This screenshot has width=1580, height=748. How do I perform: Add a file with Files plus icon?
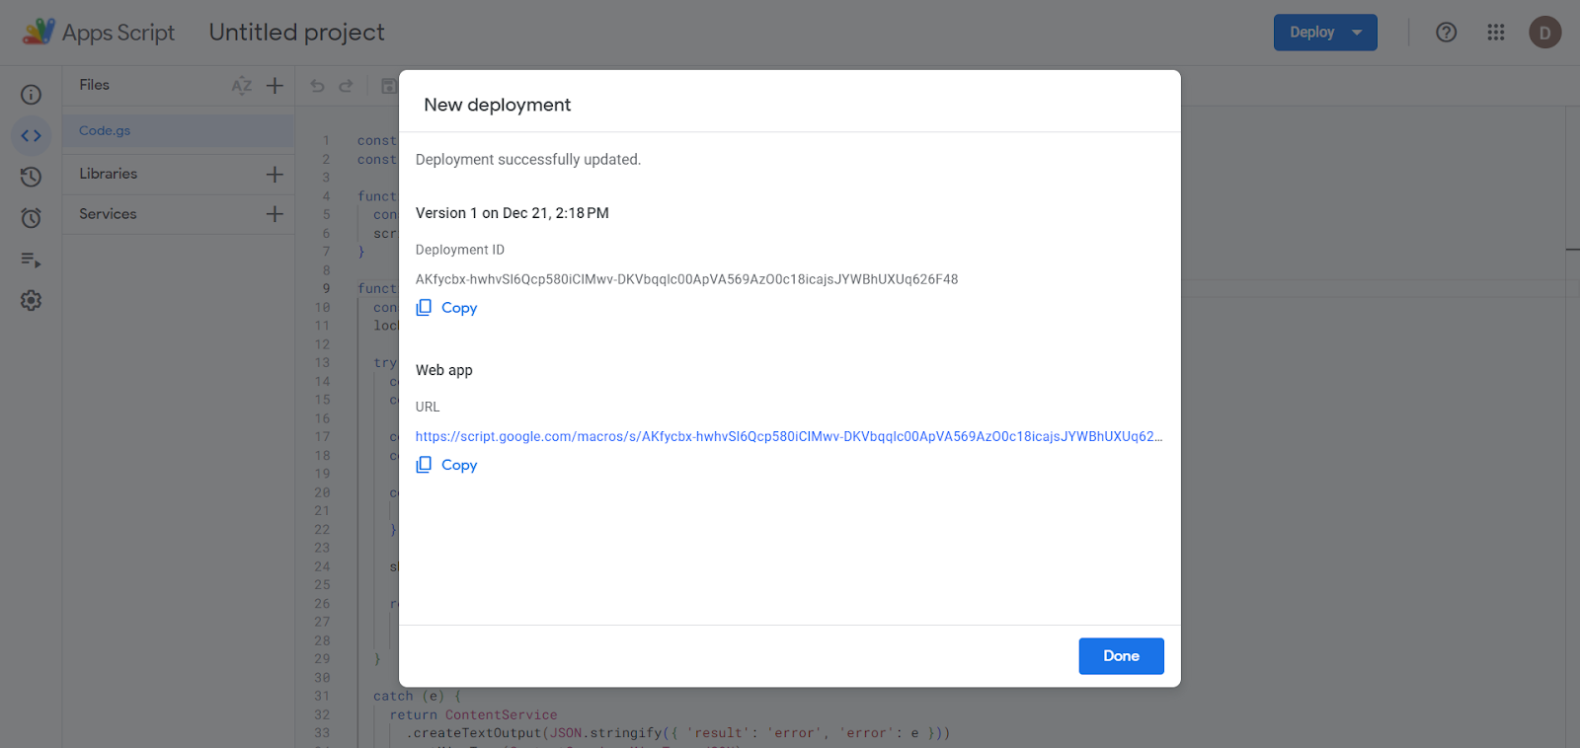coord(276,86)
